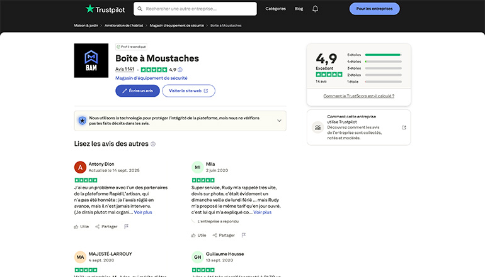This screenshot has height=277, width=485.
Task: Filter reviews by 1 étoile
Action: 374,82
